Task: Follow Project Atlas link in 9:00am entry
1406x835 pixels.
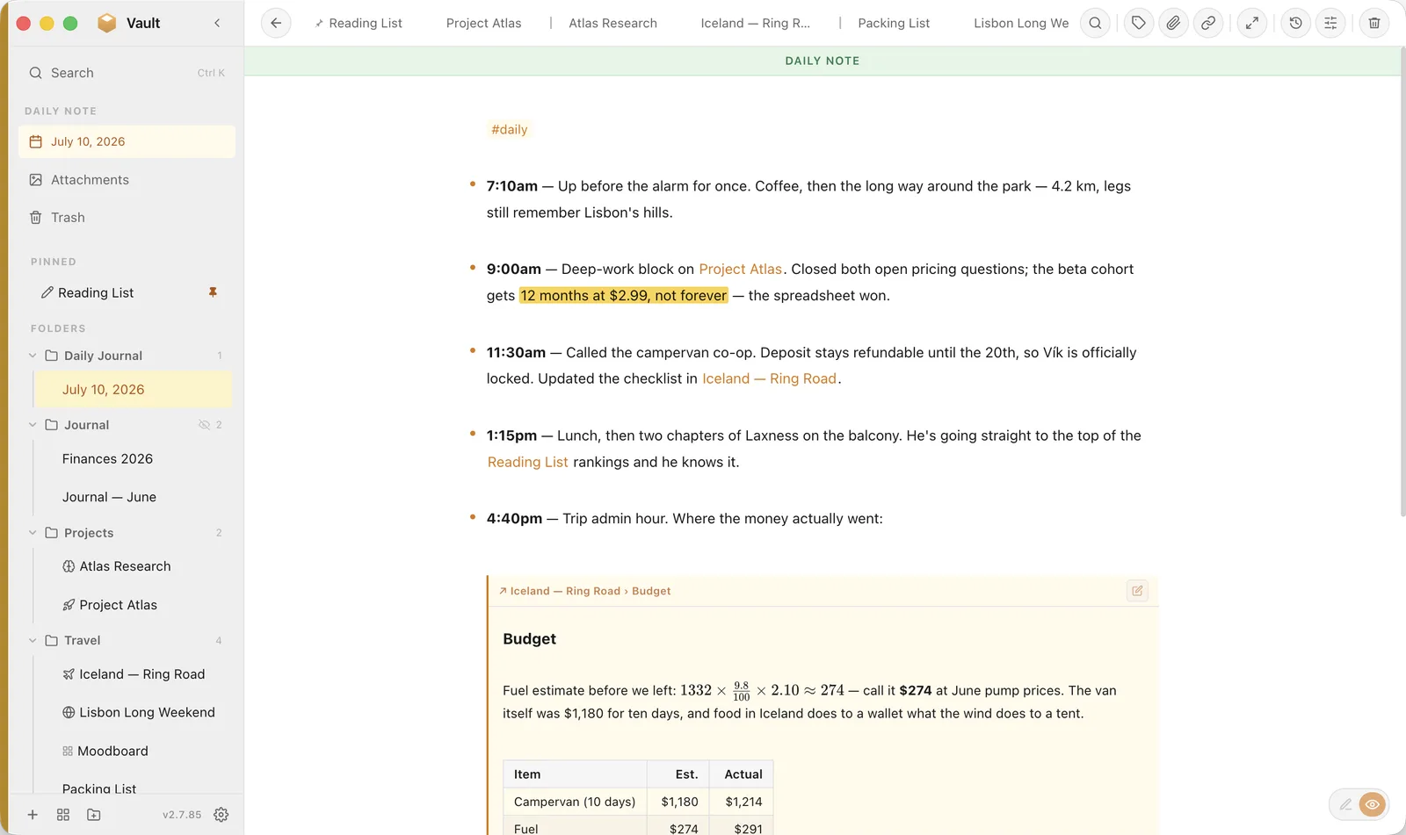Action: click(x=740, y=269)
